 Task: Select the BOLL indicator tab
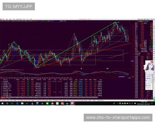tap(22, 78)
